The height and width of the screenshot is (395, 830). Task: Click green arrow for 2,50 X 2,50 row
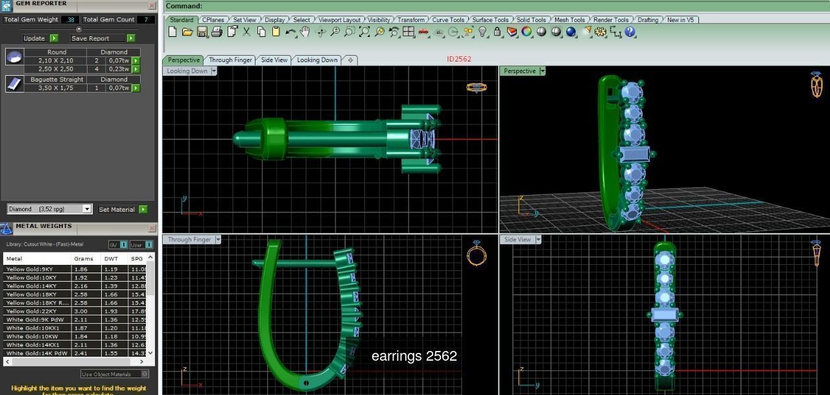point(136,69)
